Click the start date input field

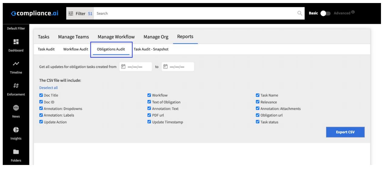(x=135, y=66)
